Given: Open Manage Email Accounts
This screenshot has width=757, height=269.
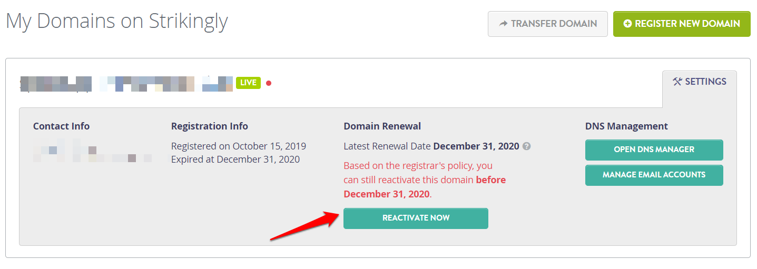Looking at the screenshot, I should tap(654, 175).
